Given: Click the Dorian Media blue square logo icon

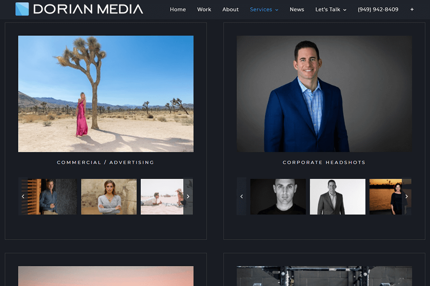Looking at the screenshot, I should (x=22, y=9).
